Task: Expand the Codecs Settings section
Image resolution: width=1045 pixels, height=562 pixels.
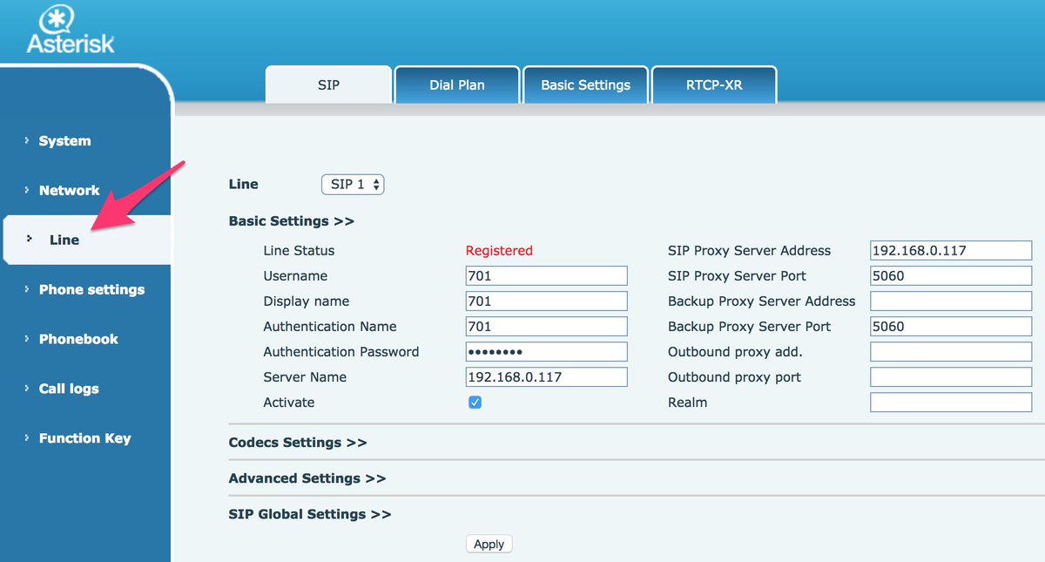Action: [298, 443]
